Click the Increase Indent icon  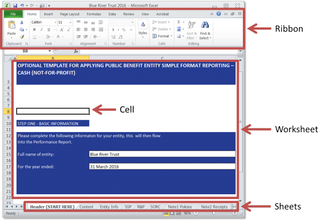pyautogui.click(x=86, y=37)
